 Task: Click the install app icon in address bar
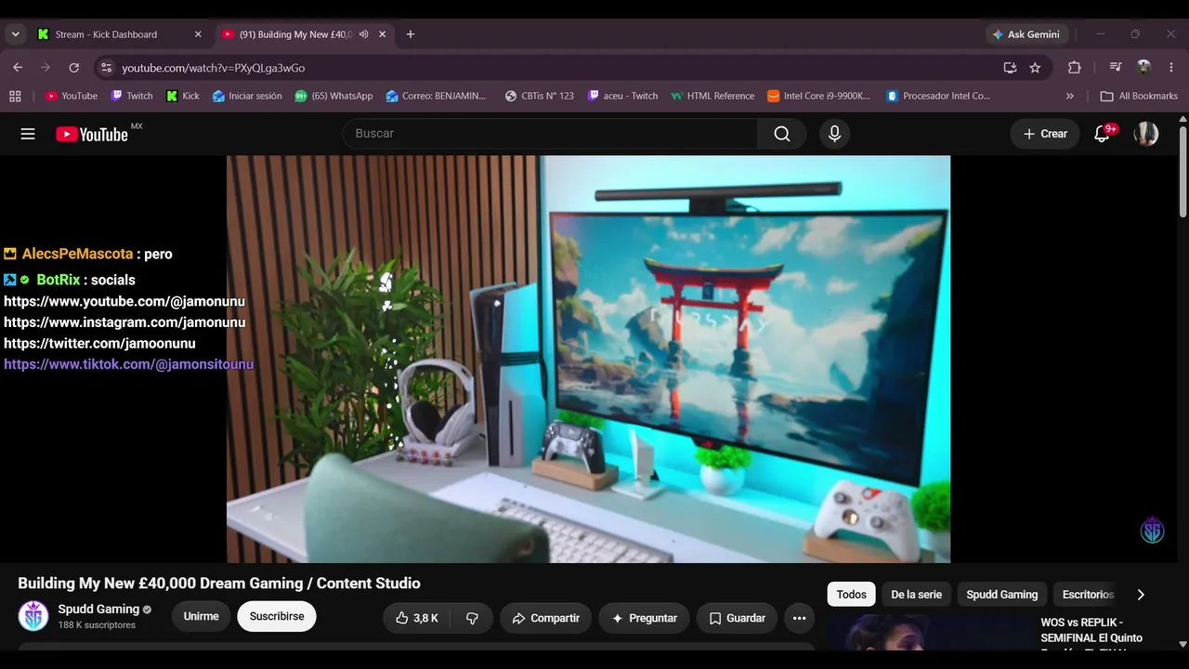coord(1010,67)
